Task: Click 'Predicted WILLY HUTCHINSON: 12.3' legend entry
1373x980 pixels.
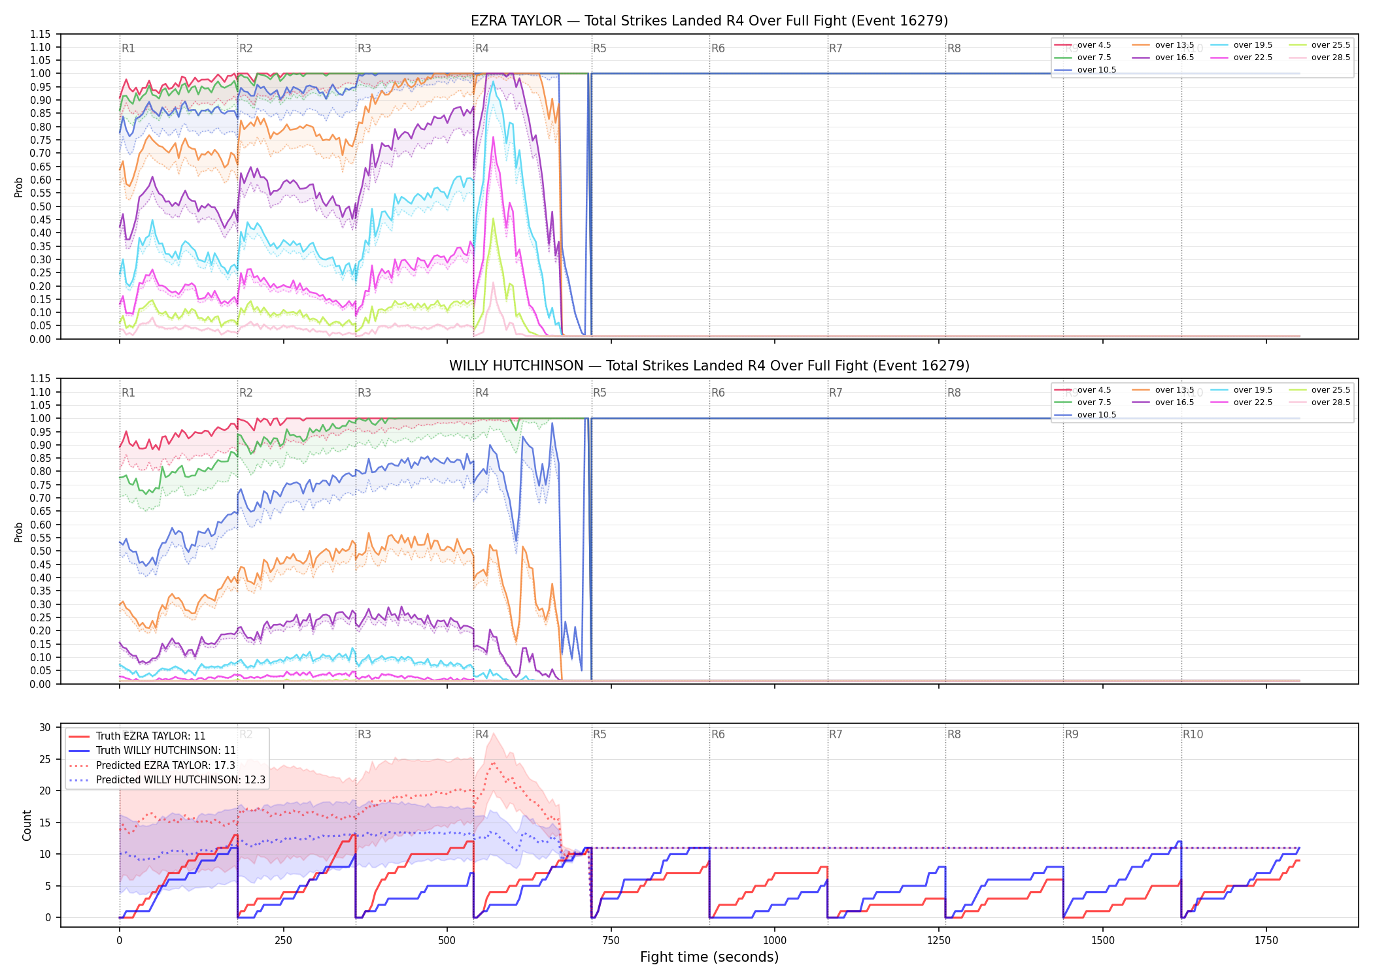Action: tap(167, 780)
